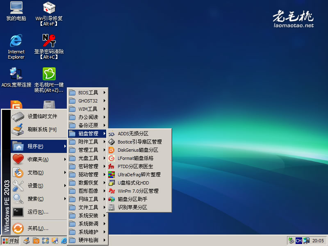Select the 磁盘管理 menu folder
The width and height of the screenshot is (328, 246).
coord(88,134)
